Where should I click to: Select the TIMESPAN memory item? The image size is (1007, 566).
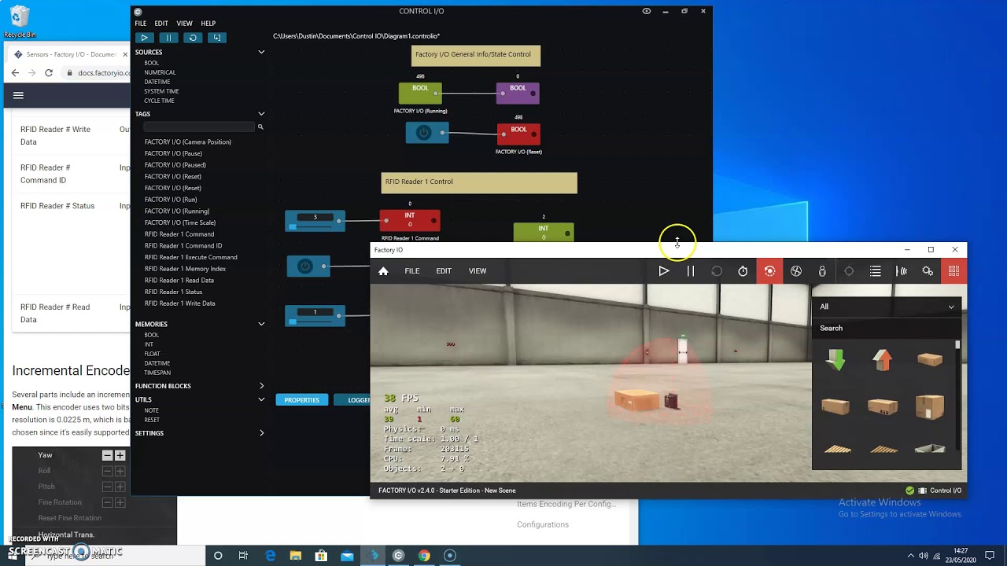(x=157, y=373)
